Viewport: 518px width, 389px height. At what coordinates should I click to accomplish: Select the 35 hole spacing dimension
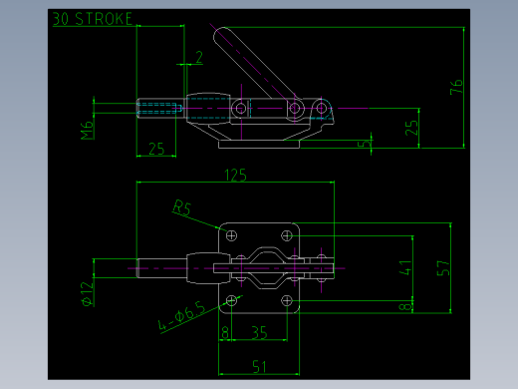(x=259, y=332)
